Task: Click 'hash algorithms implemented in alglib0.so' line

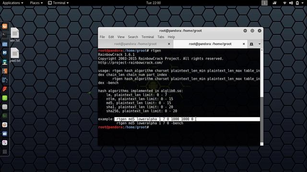Action: coord(141,91)
